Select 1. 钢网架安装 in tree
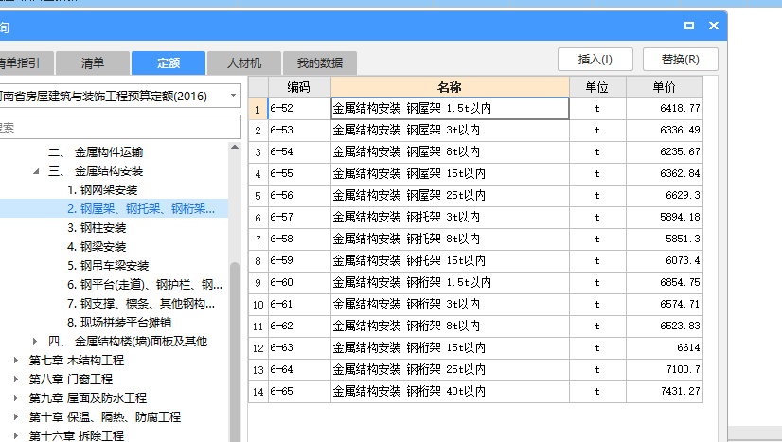The height and width of the screenshot is (442, 782). pyautogui.click(x=102, y=190)
